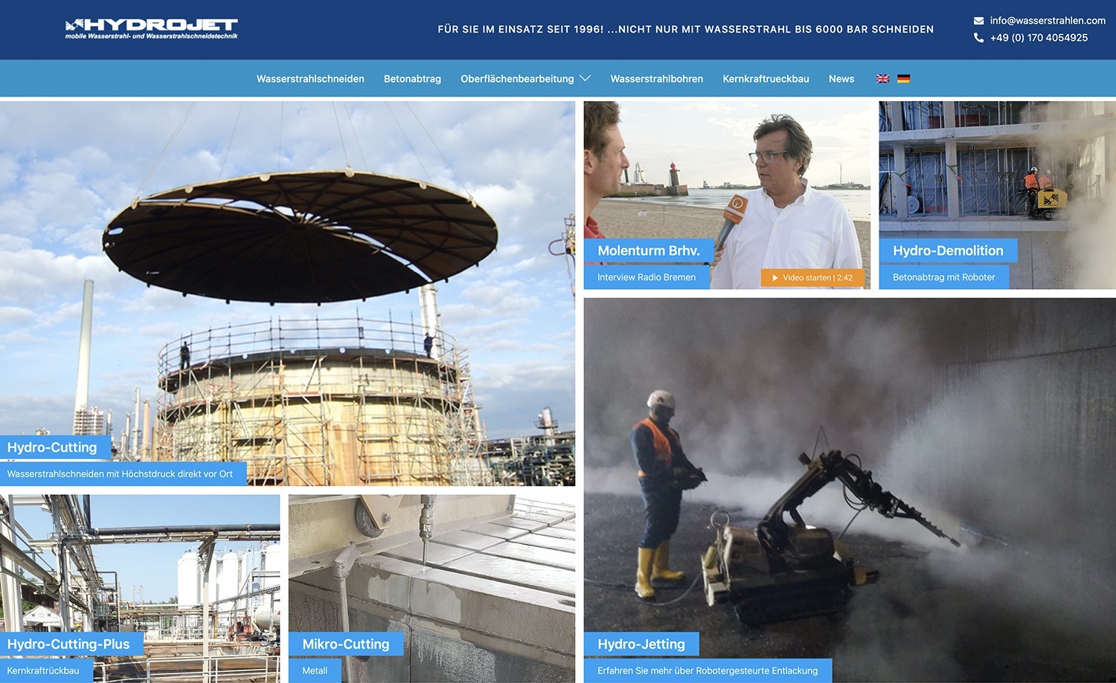Click the email envelope icon

(x=978, y=20)
